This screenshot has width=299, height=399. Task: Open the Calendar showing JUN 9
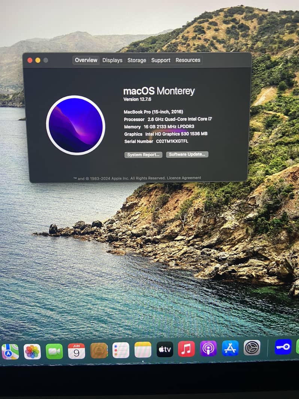76,351
